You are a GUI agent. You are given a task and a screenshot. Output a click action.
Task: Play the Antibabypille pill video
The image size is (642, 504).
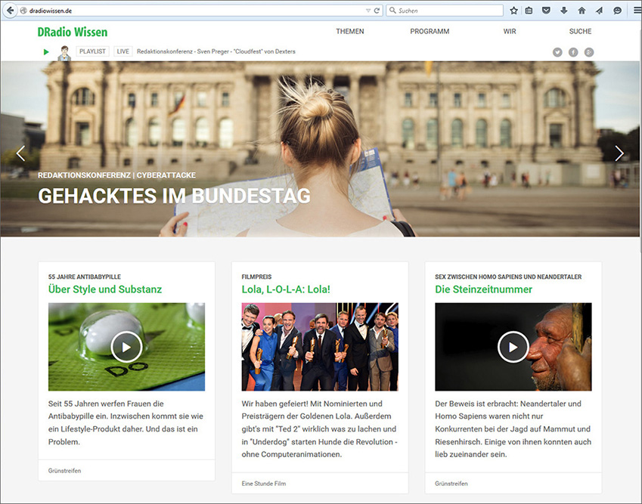tap(126, 347)
